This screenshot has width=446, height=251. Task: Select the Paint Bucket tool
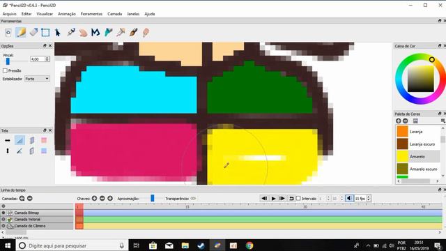click(x=109, y=33)
